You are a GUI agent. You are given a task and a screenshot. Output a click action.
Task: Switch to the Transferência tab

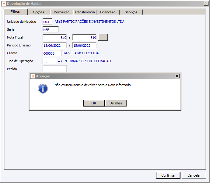pos(85,12)
